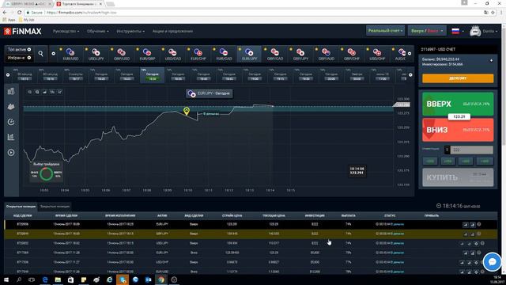Select the USD/CHF asset icon
Screen dimensions: 506x285
(x=377, y=52)
